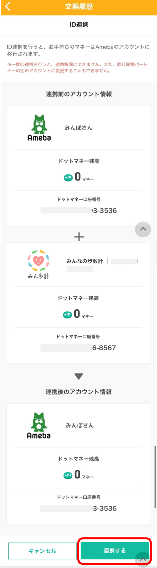Click the Ameba mascot logo in the pre-link account
Image resolution: width=157 pixels, height=568 pixels.
coord(39,128)
